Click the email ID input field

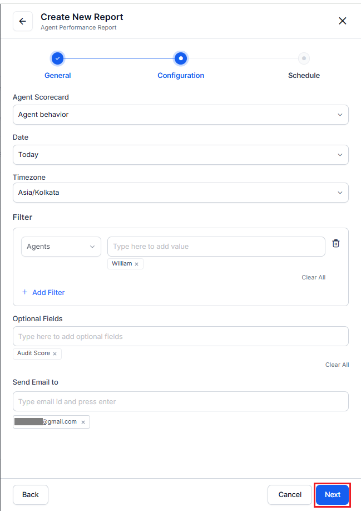[180, 401]
